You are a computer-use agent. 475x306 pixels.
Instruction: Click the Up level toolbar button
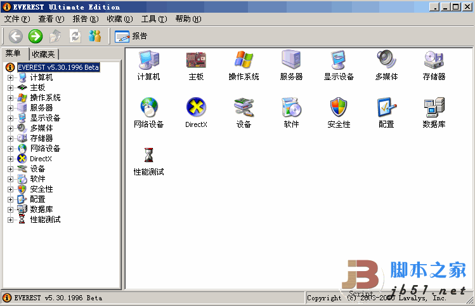click(55, 36)
